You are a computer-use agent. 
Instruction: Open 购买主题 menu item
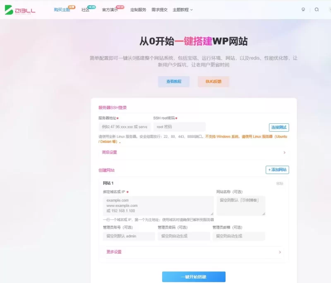62,10
